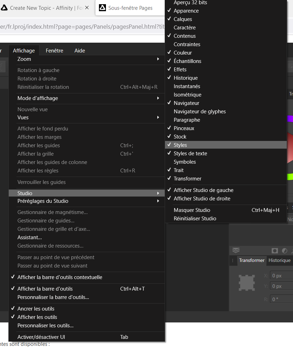Disable Afficher Studio de gauche
This screenshot has height=349, width=293.
[203, 190]
